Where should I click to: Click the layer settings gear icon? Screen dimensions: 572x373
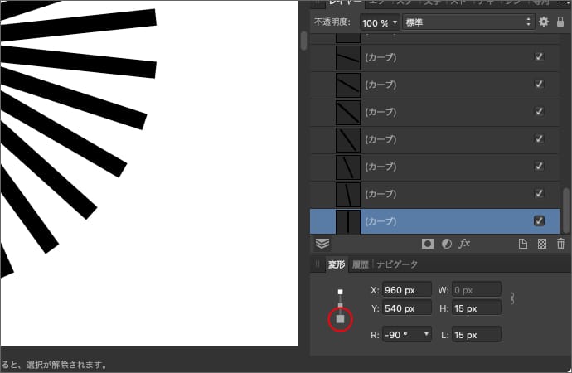pyautogui.click(x=544, y=22)
